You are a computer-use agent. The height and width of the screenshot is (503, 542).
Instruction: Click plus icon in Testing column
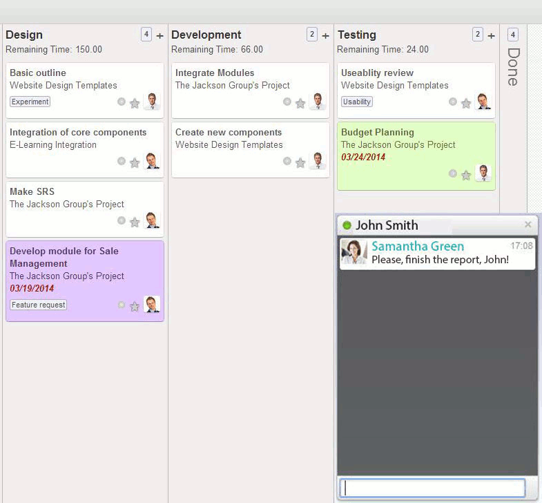492,35
